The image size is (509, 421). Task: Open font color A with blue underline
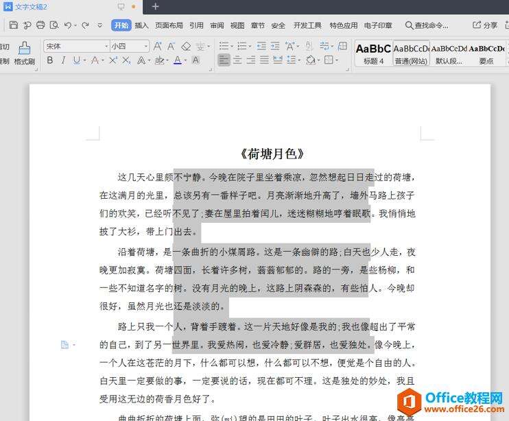click(x=178, y=60)
